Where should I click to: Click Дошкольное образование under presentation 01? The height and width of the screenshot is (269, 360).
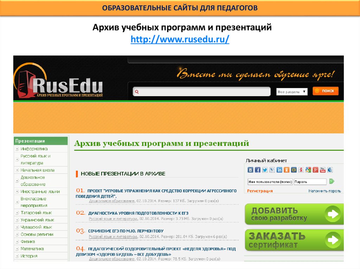pyautogui.click(x=111, y=201)
